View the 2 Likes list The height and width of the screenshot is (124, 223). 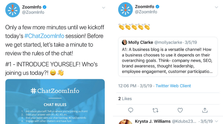click(125, 99)
